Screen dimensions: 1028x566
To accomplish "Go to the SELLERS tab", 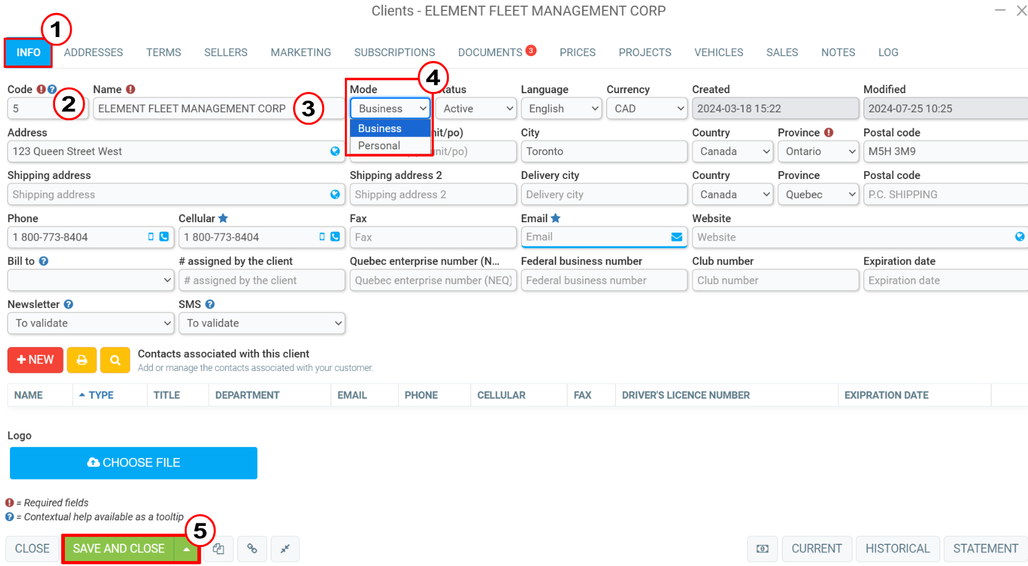I will click(x=226, y=52).
